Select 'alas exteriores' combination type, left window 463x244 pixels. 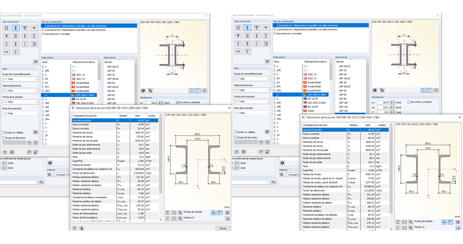pos(89,26)
